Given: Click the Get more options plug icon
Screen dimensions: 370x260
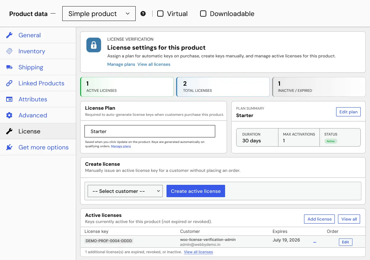Looking at the screenshot, I should (x=9, y=147).
